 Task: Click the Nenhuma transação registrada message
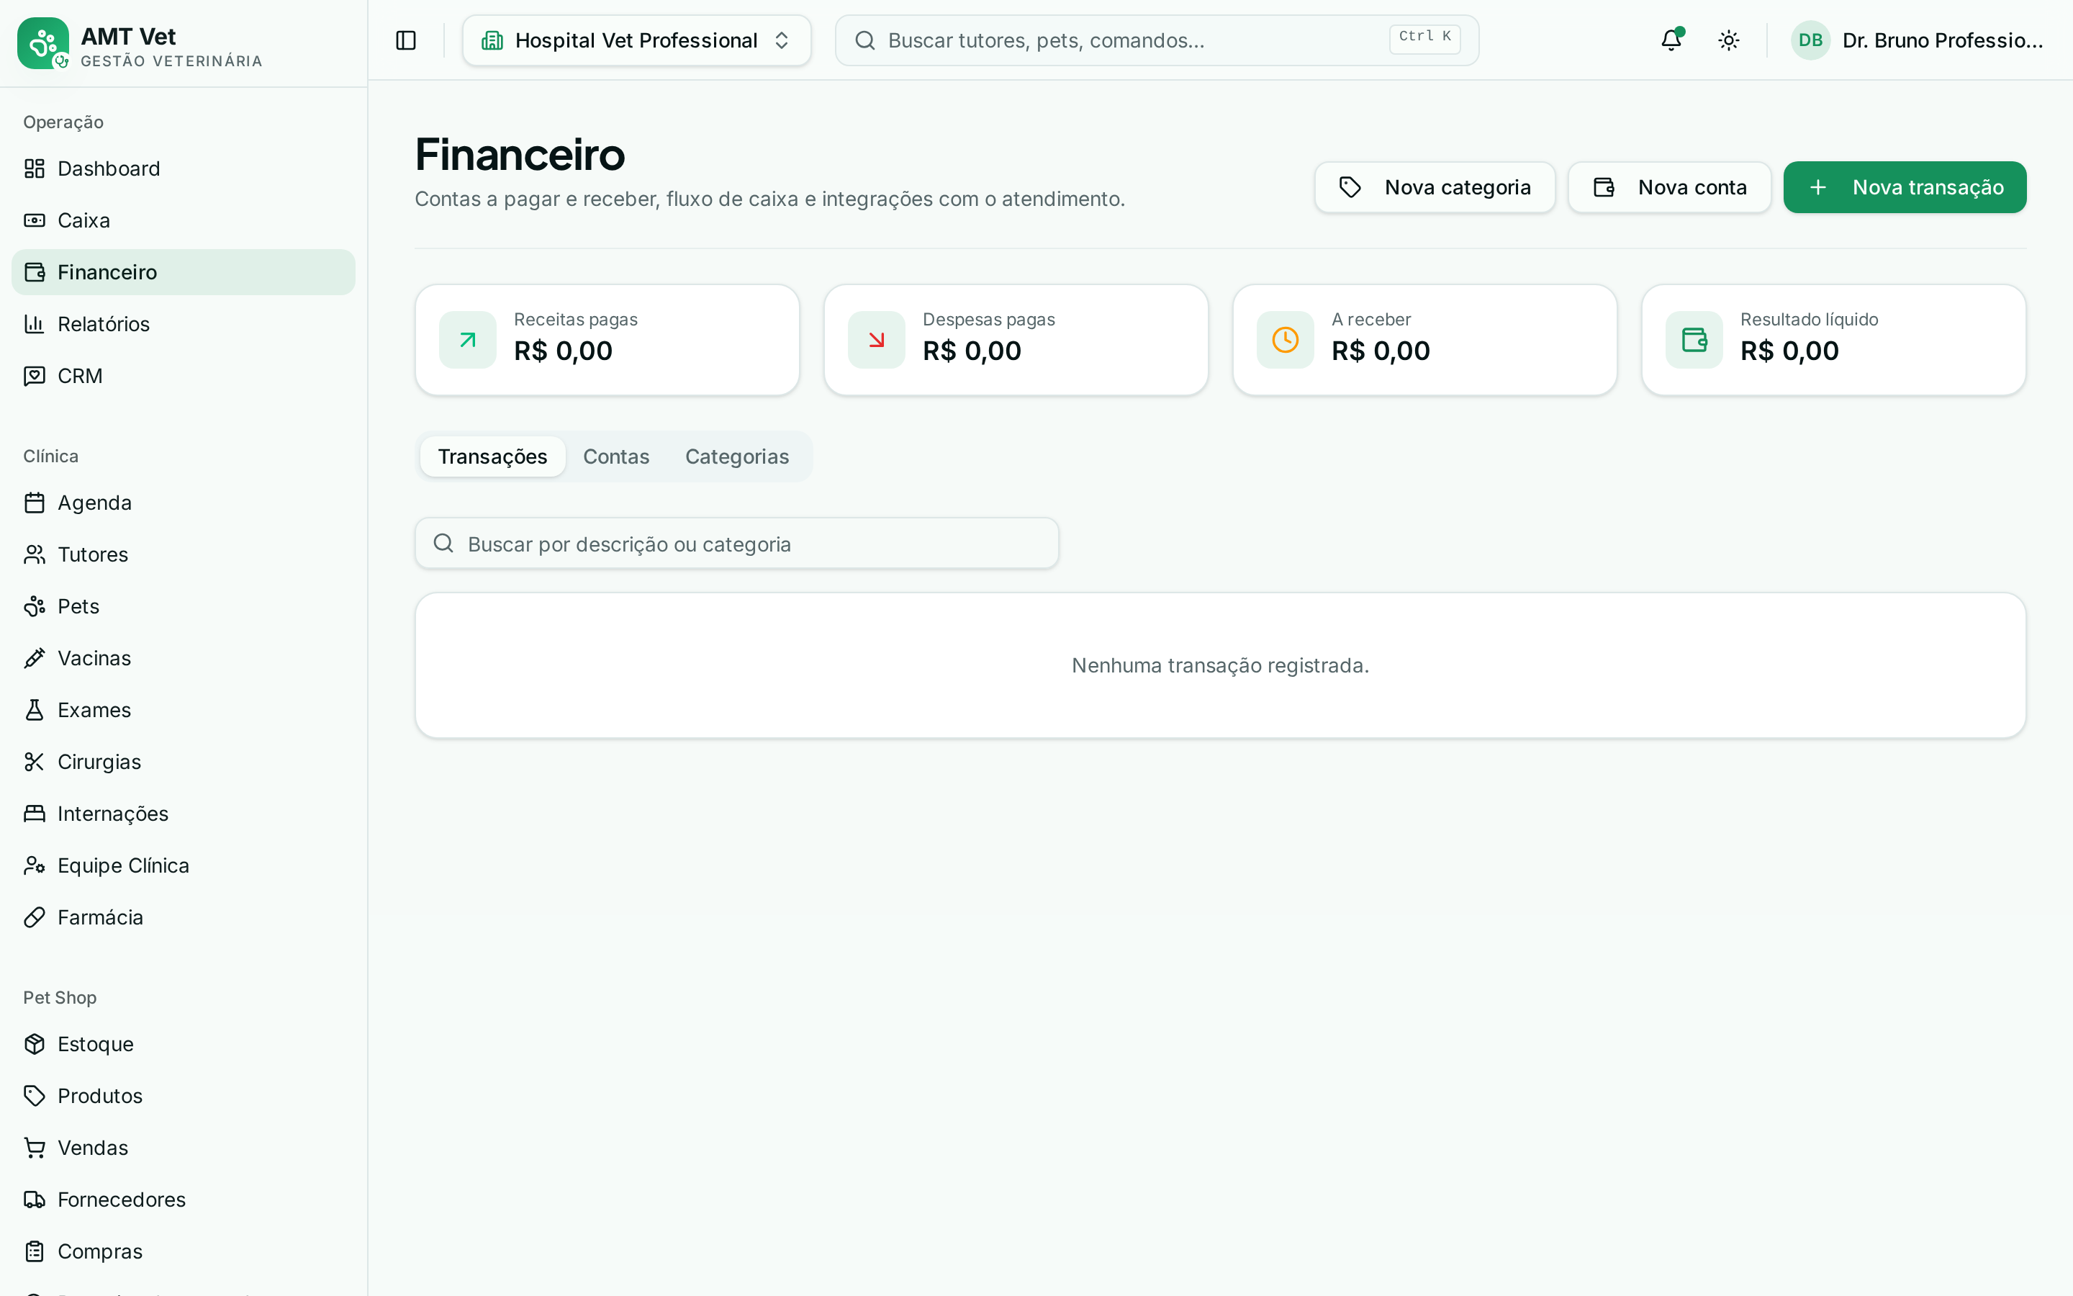coord(1220,666)
